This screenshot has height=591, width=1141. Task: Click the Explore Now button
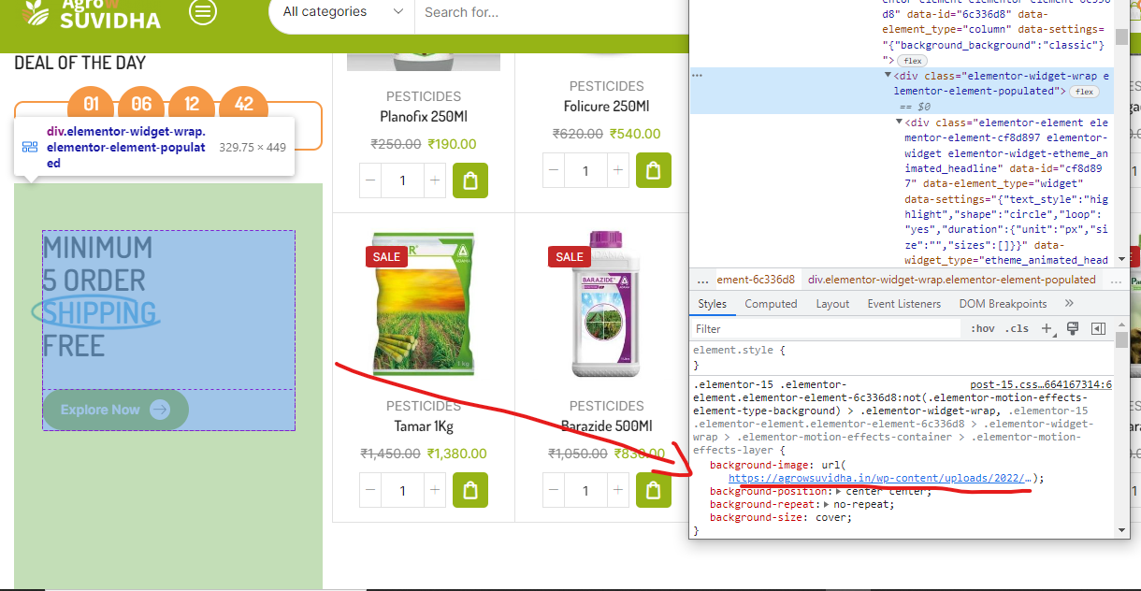tap(115, 410)
